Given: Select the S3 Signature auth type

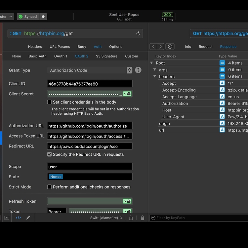Looking at the screenshot, I should 106,56.
